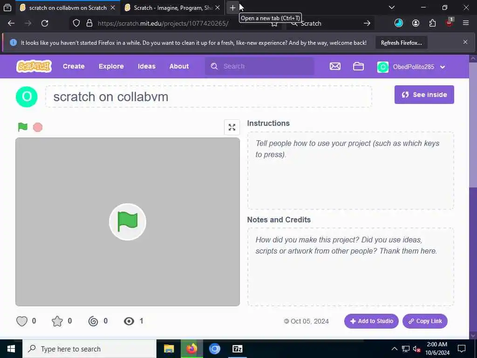
Task: Enter fullscreen mode for the project player
Action: coord(232,127)
